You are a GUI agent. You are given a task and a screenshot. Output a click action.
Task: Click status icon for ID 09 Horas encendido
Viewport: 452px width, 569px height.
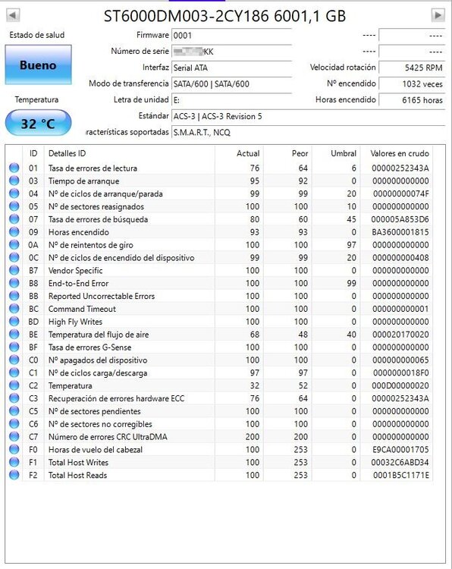[x=14, y=231]
